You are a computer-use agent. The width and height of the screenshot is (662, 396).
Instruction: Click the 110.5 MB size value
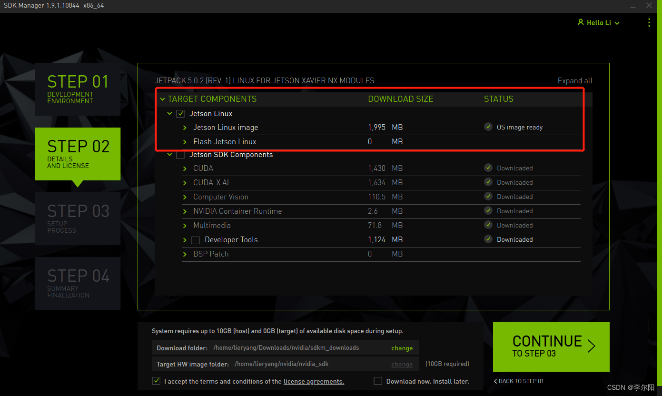point(385,197)
